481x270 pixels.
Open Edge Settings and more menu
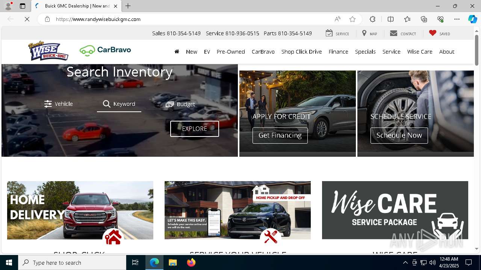(457, 19)
